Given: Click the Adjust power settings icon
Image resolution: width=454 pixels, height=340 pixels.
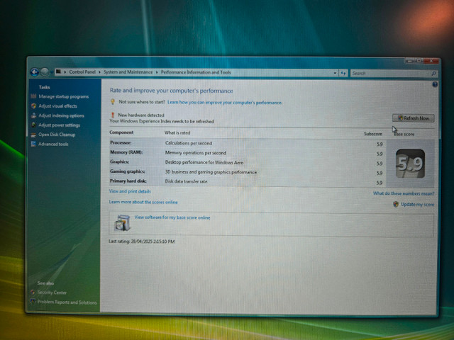Looking at the screenshot, I should pyautogui.click(x=33, y=125).
